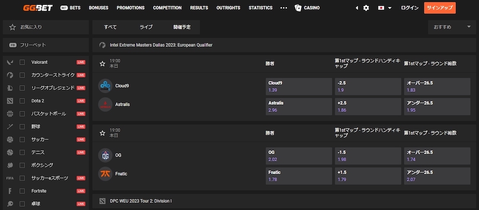Click the OG team logo
This screenshot has height=210, width=479.
[x=105, y=155]
